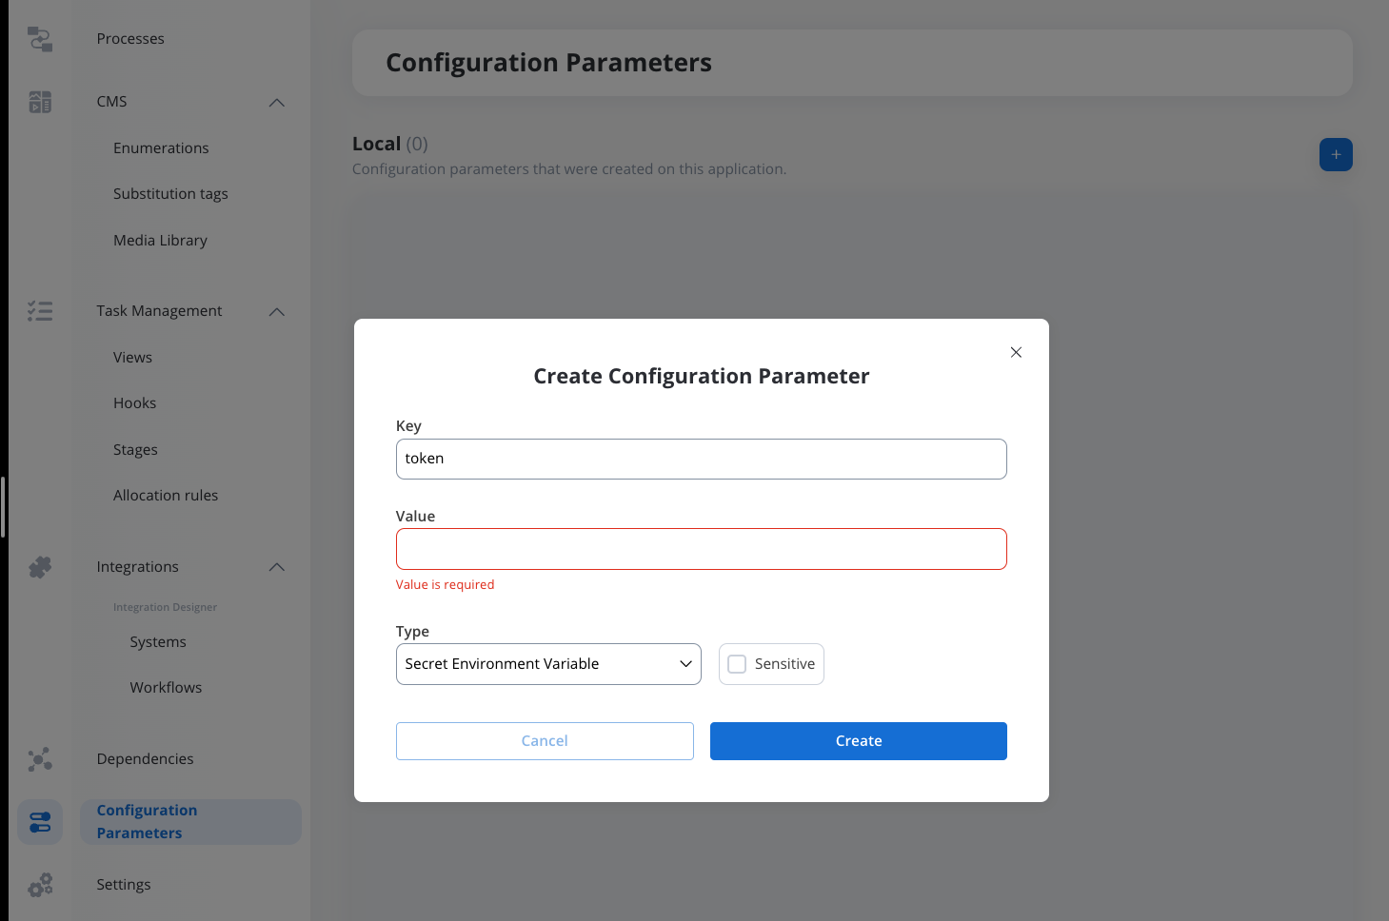Viewport: 1389px width, 921px height.
Task: Click the Key field containing token
Action: [702, 459]
